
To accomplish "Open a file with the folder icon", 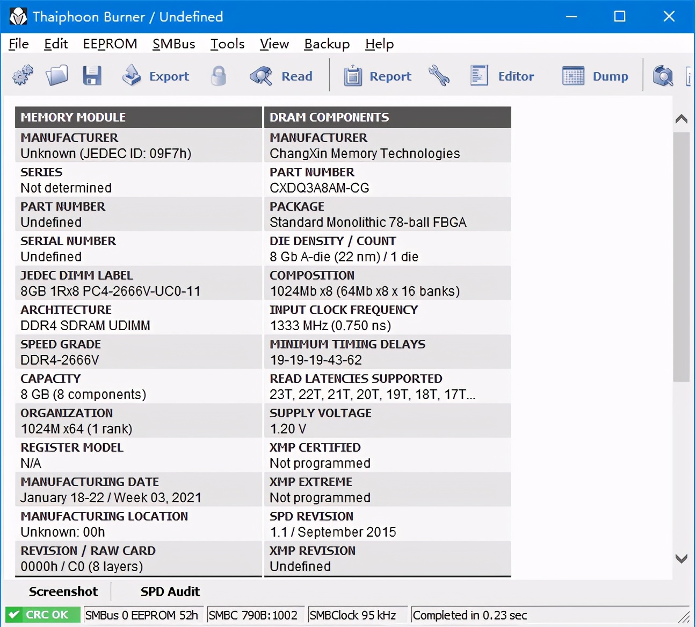I will [x=57, y=76].
